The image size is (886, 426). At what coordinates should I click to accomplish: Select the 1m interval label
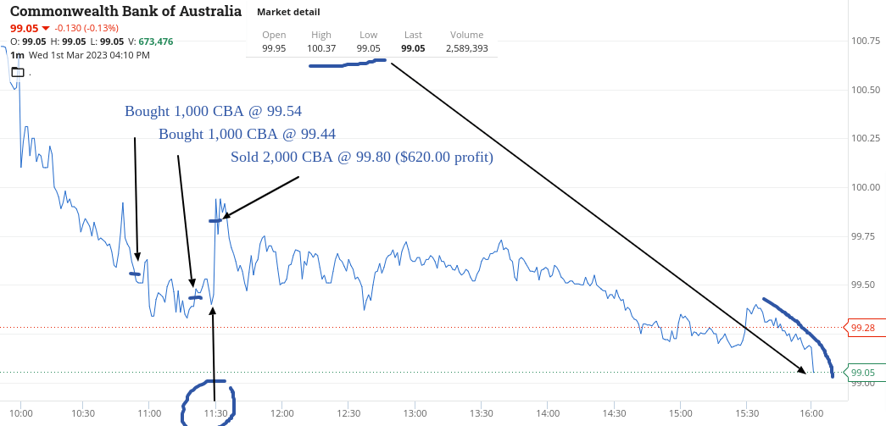pos(17,55)
